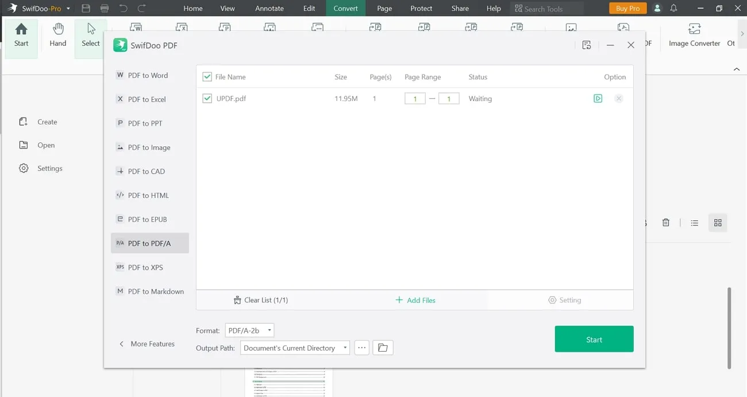Select the Hand tool
747x397 pixels.
pos(58,36)
